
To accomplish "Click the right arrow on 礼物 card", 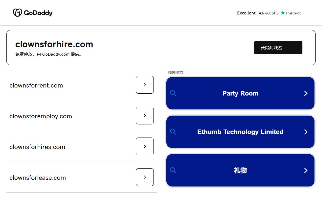I will point(306,170).
